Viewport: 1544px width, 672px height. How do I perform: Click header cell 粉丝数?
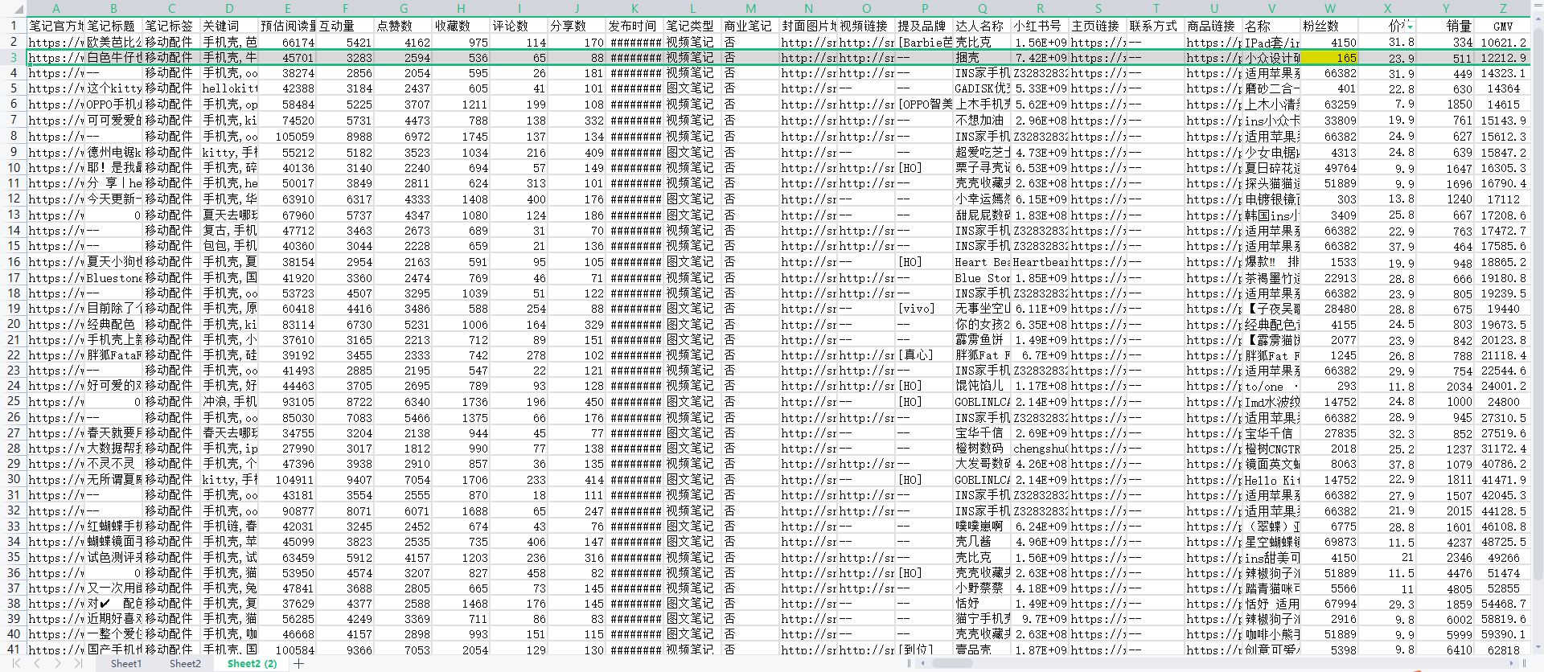(x=1329, y=26)
